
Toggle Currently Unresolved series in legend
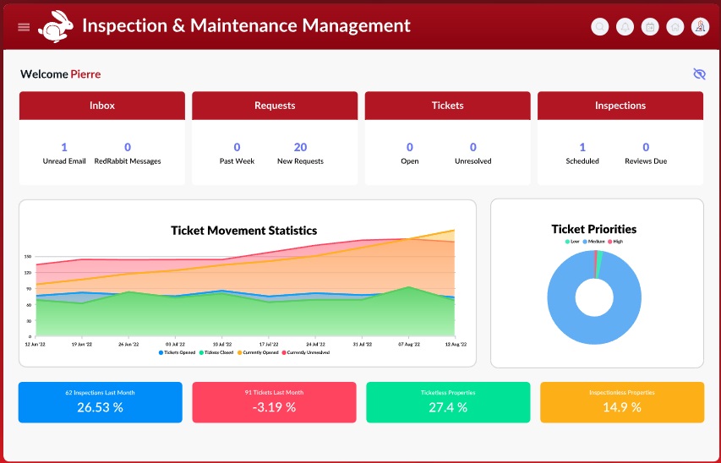coord(306,352)
